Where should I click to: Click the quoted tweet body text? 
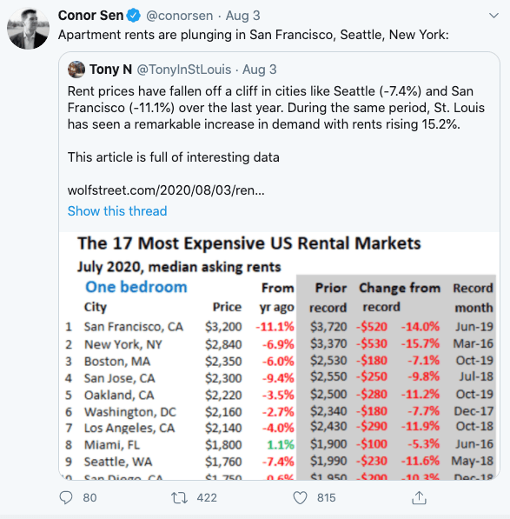275,108
